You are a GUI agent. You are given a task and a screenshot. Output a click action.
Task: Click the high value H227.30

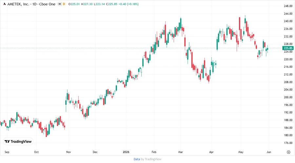click(87, 4)
